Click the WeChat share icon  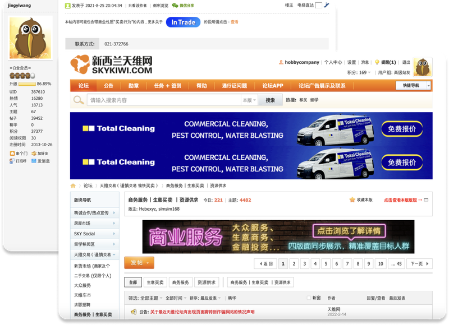175,6
